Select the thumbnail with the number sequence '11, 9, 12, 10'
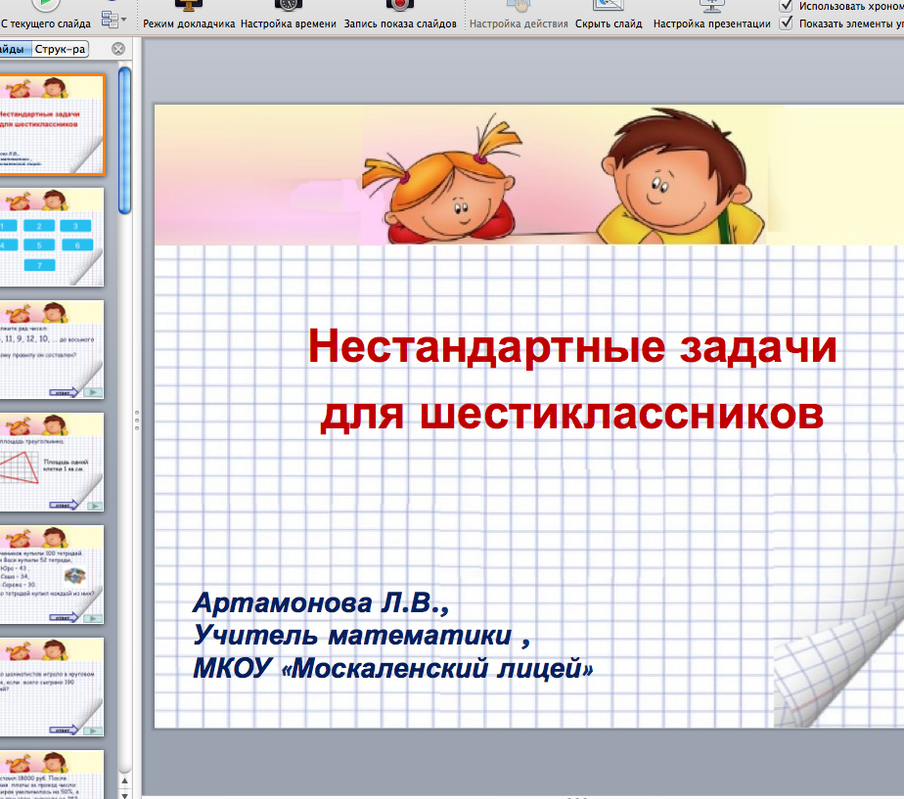The height and width of the screenshot is (799, 904). coord(52,349)
